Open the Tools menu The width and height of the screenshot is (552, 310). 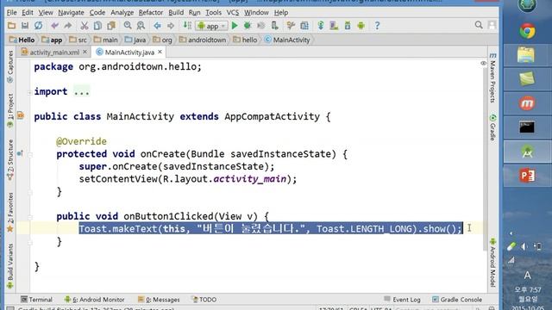pos(213,13)
